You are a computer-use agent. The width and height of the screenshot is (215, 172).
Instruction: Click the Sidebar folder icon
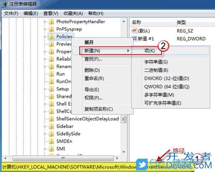pos(52,126)
